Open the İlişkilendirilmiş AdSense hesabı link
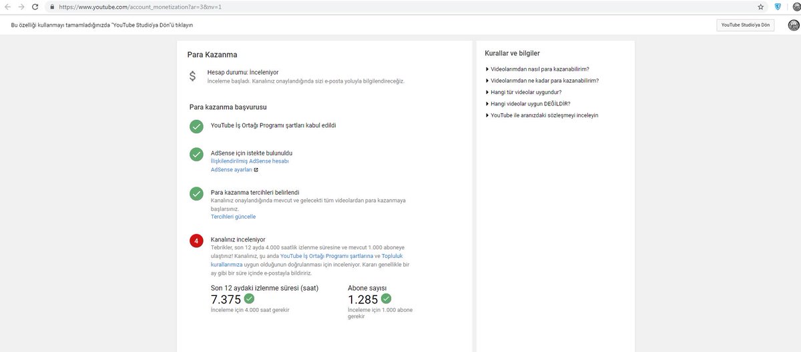801x352 pixels. coord(250,161)
